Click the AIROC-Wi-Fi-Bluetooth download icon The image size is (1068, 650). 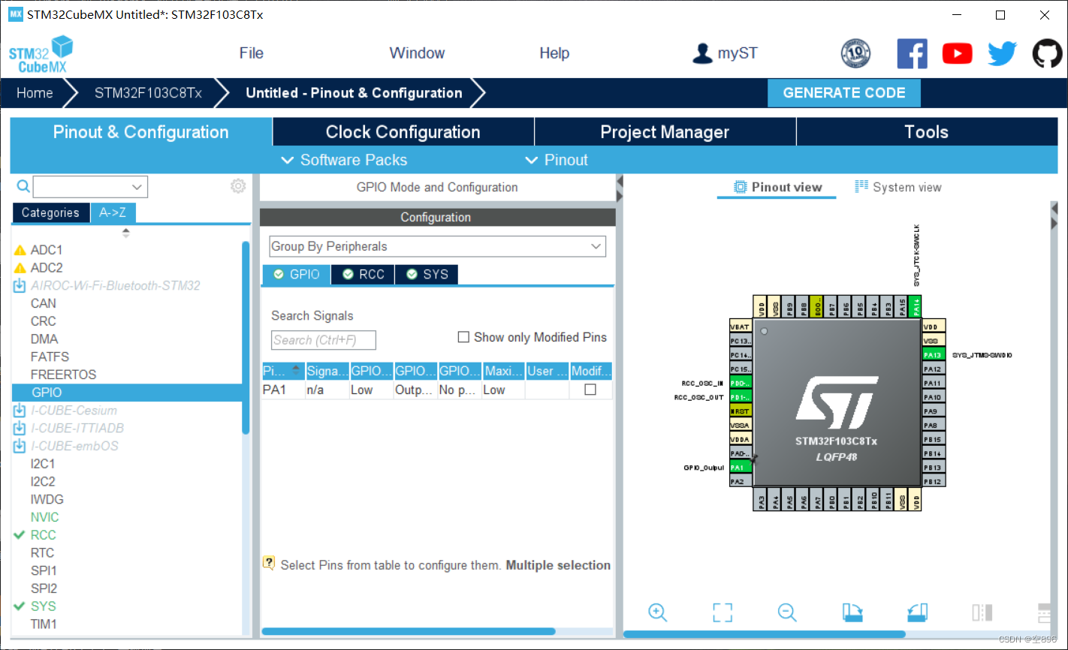point(20,286)
